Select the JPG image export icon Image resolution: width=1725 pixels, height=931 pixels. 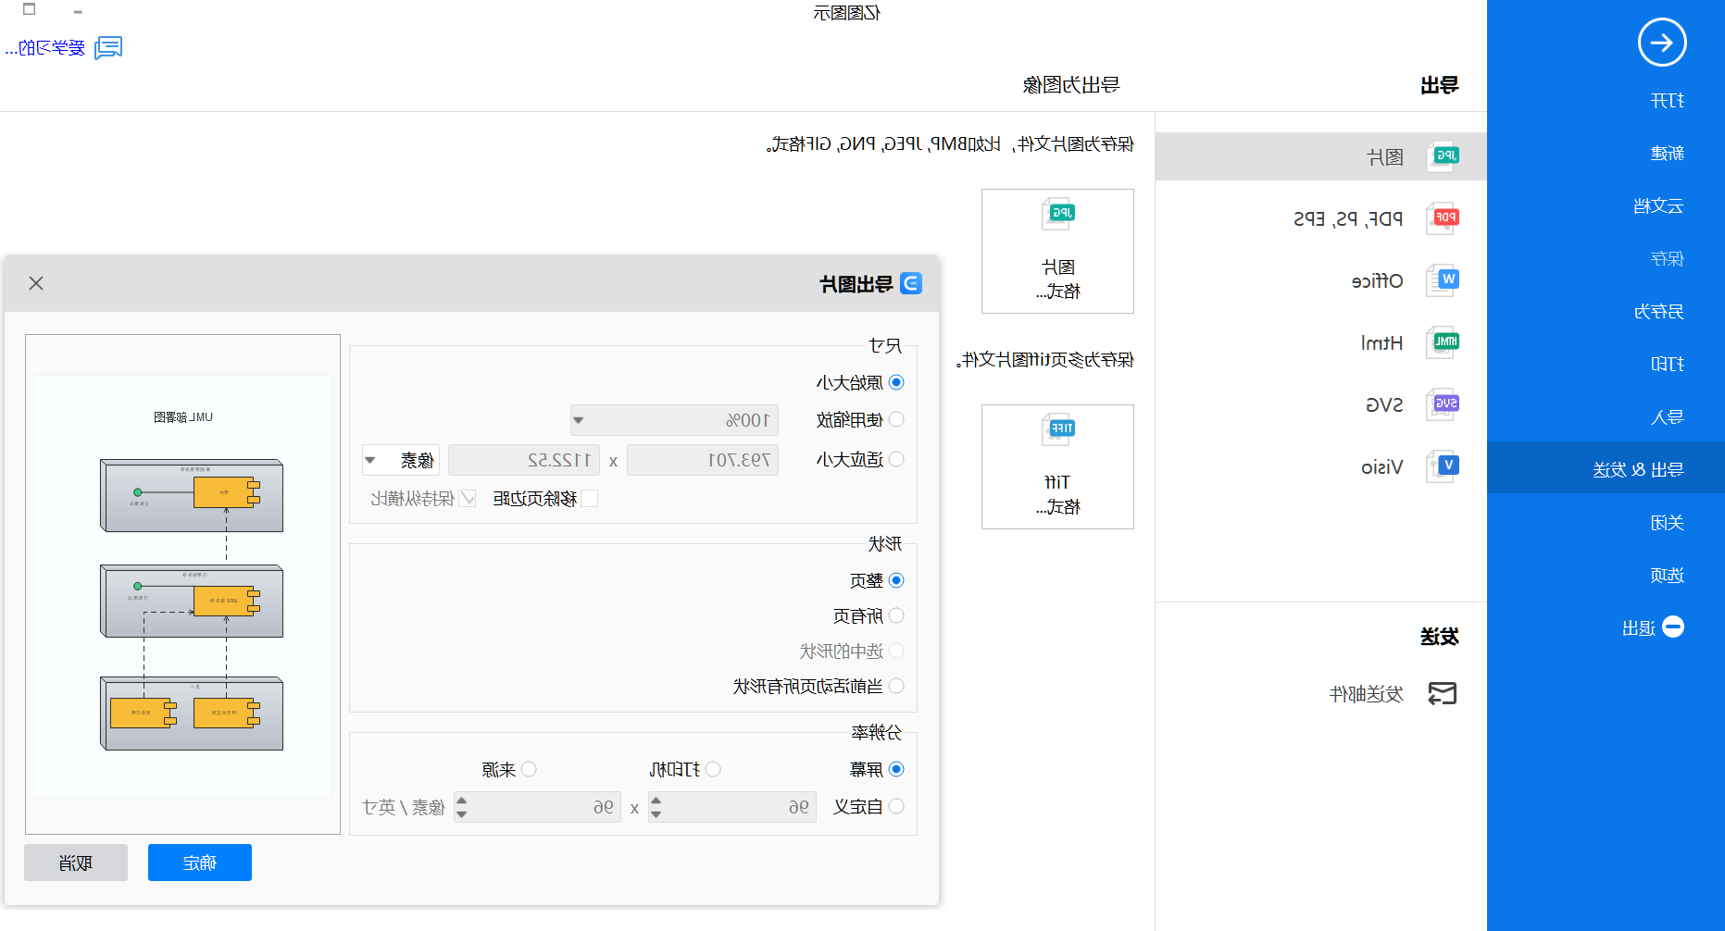(1443, 156)
